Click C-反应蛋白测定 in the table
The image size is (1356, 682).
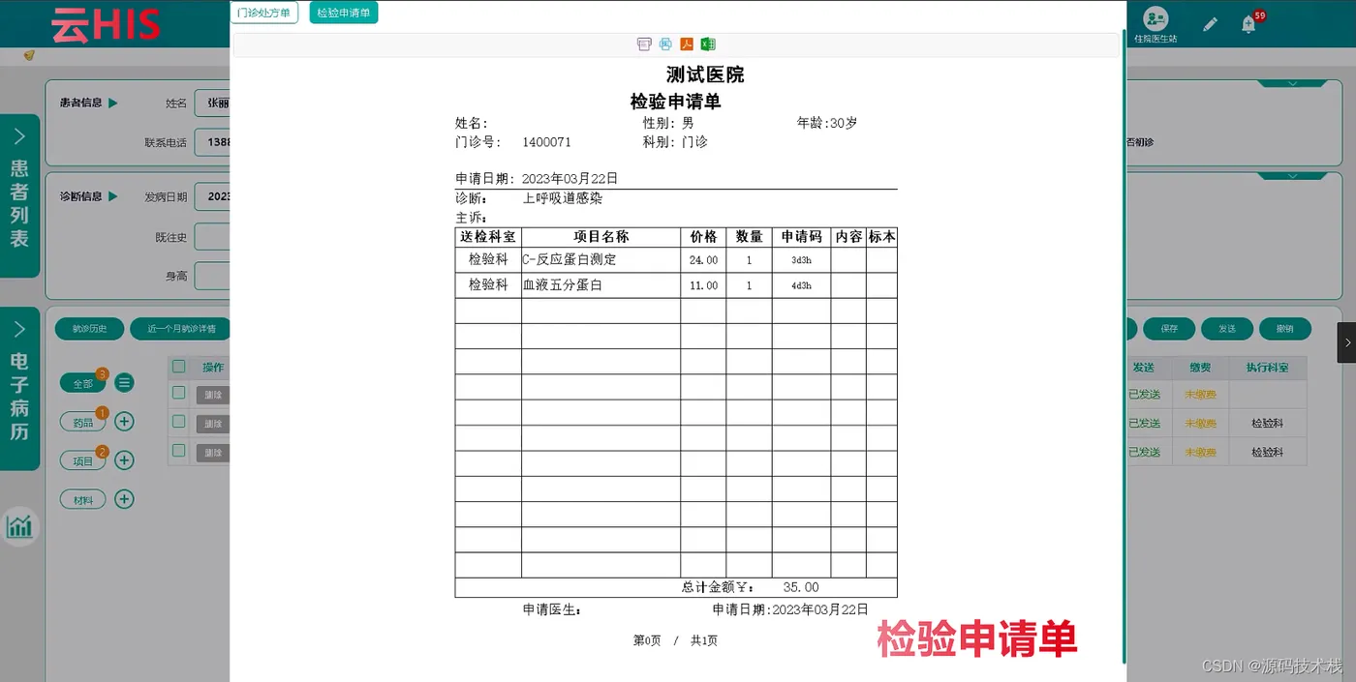tap(570, 259)
